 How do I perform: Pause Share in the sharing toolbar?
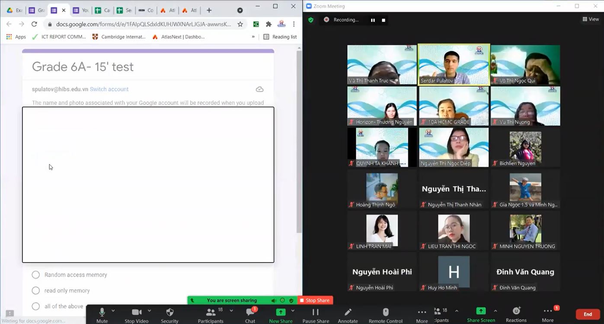(316, 315)
